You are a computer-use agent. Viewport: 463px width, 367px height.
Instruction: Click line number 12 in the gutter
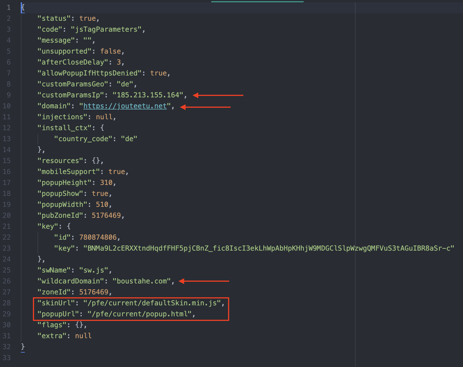pyautogui.click(x=7, y=128)
